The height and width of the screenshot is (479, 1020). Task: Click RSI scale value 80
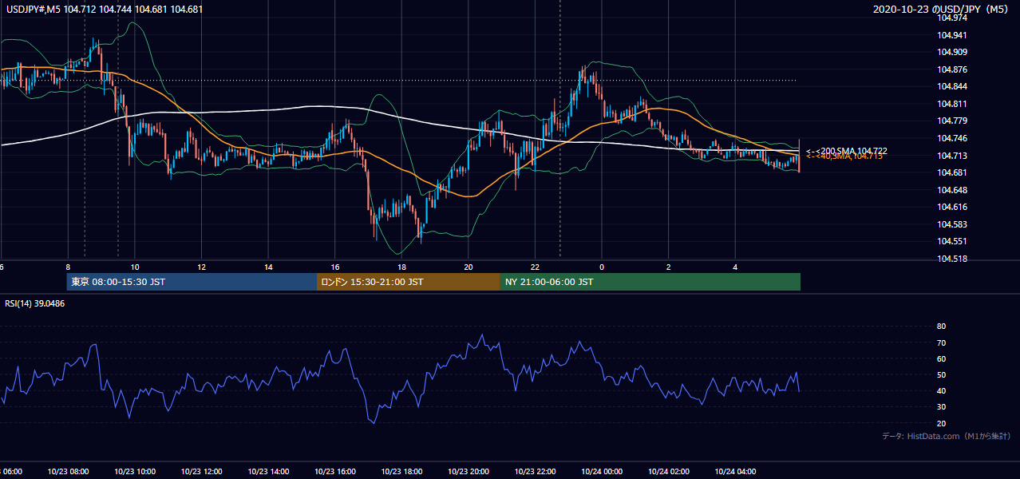click(x=941, y=327)
